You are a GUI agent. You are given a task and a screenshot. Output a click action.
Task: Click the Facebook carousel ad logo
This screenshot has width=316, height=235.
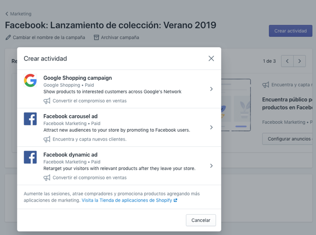pos(30,119)
